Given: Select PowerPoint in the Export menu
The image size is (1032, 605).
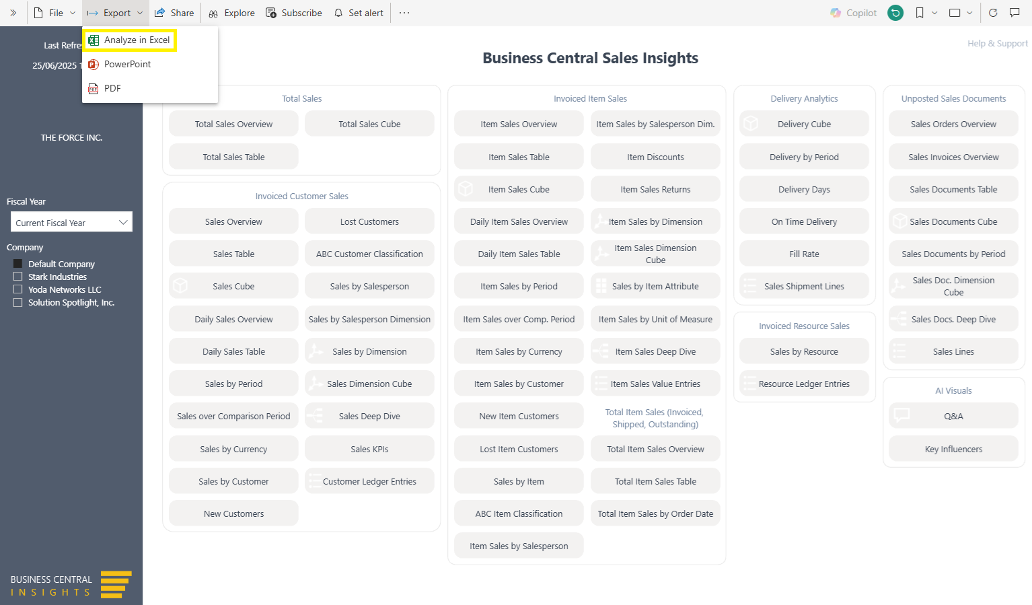Looking at the screenshot, I should [127, 65].
